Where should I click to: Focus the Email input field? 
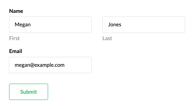tap(50, 65)
